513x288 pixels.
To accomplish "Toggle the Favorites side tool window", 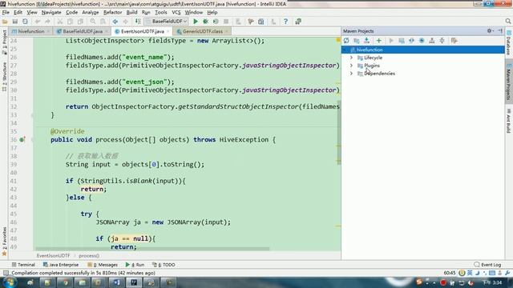I will pyautogui.click(x=4, y=241).
